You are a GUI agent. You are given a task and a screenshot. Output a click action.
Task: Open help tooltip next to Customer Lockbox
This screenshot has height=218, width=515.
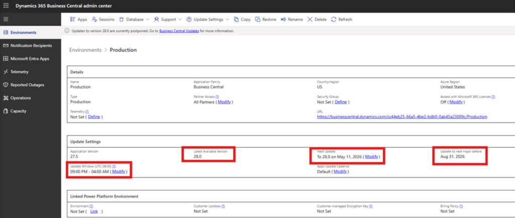(x=223, y=206)
